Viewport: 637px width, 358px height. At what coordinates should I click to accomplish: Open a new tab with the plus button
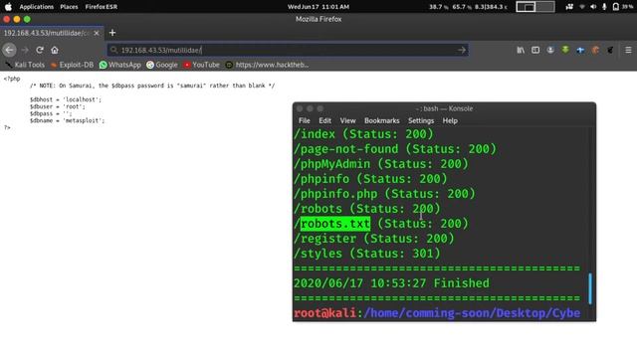pyautogui.click(x=112, y=33)
